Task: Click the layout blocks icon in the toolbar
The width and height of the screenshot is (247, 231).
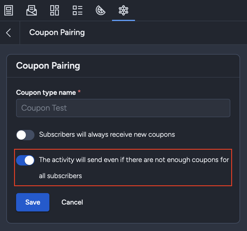Action: (x=55, y=10)
